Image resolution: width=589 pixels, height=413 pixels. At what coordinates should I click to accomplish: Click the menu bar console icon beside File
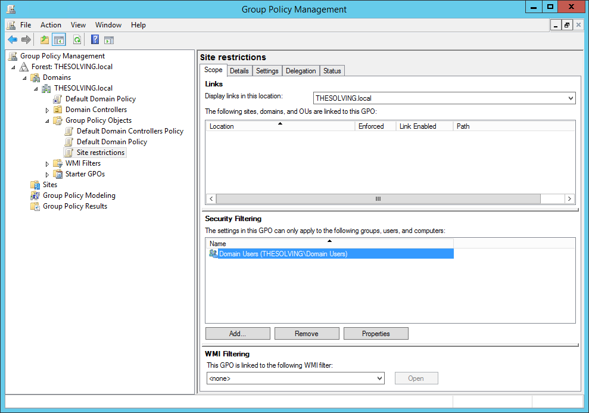pyautogui.click(x=11, y=25)
